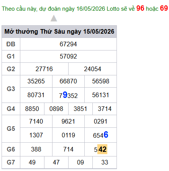This screenshot has width=169, height=171.
Task: Select G4 number 0898
Action: pos(56,109)
